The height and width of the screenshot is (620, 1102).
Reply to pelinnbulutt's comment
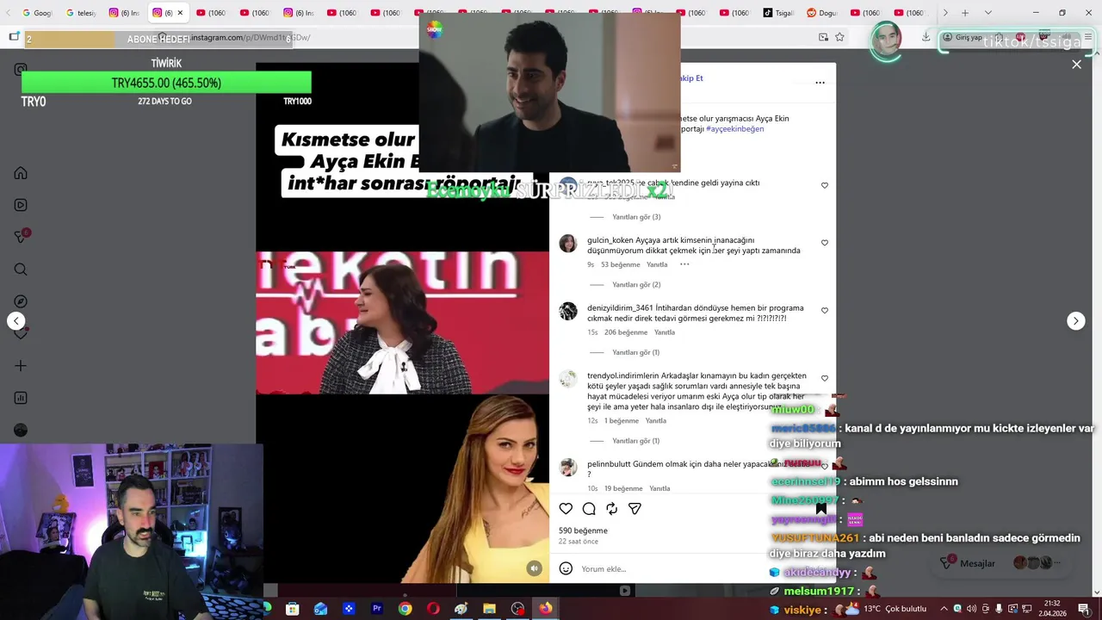coord(659,488)
